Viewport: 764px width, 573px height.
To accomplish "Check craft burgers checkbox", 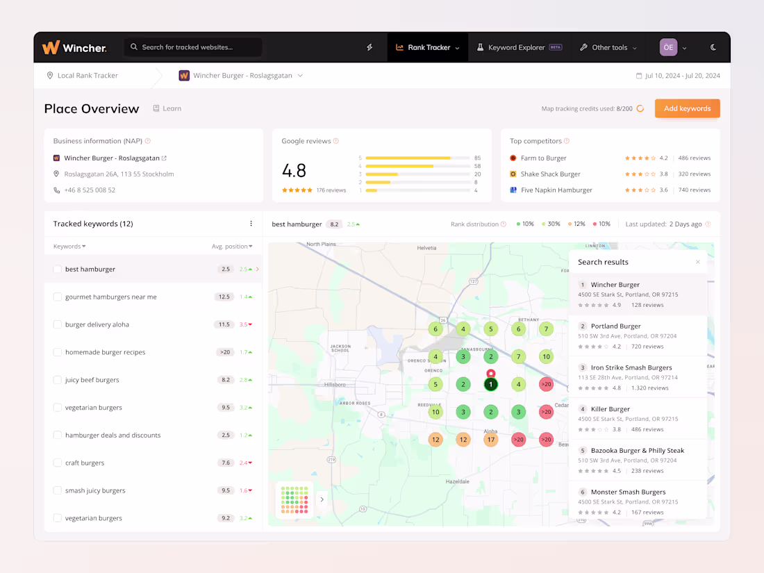I will tap(58, 463).
